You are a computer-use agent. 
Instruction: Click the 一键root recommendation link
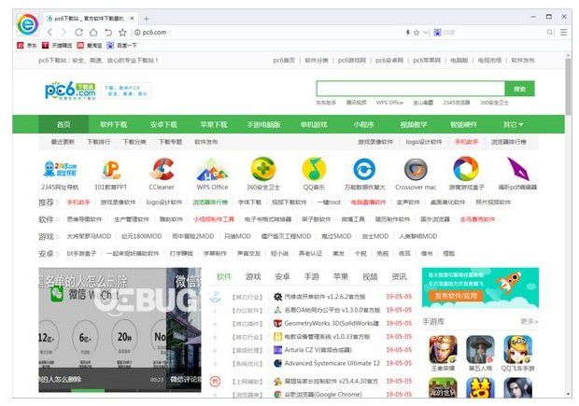click(329, 203)
